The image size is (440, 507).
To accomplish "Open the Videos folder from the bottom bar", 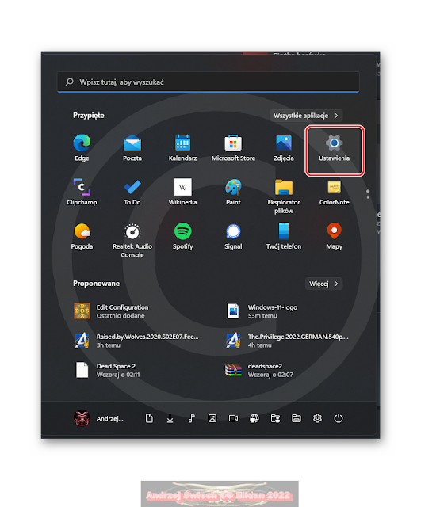I will (233, 418).
